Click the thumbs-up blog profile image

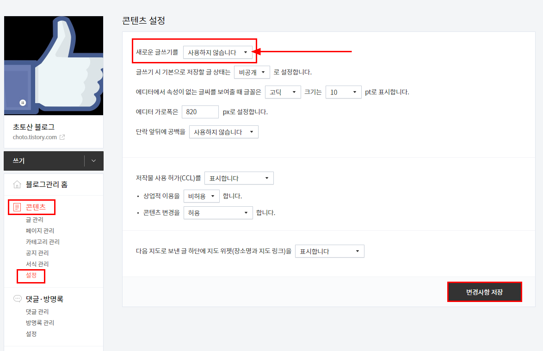pyautogui.click(x=54, y=65)
